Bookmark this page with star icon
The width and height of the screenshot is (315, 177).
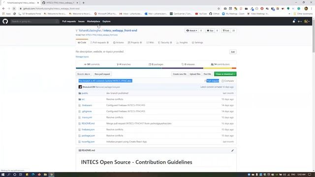point(219,9)
